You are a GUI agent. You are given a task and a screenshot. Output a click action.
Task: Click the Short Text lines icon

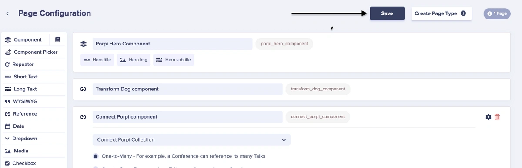pyautogui.click(x=7, y=77)
